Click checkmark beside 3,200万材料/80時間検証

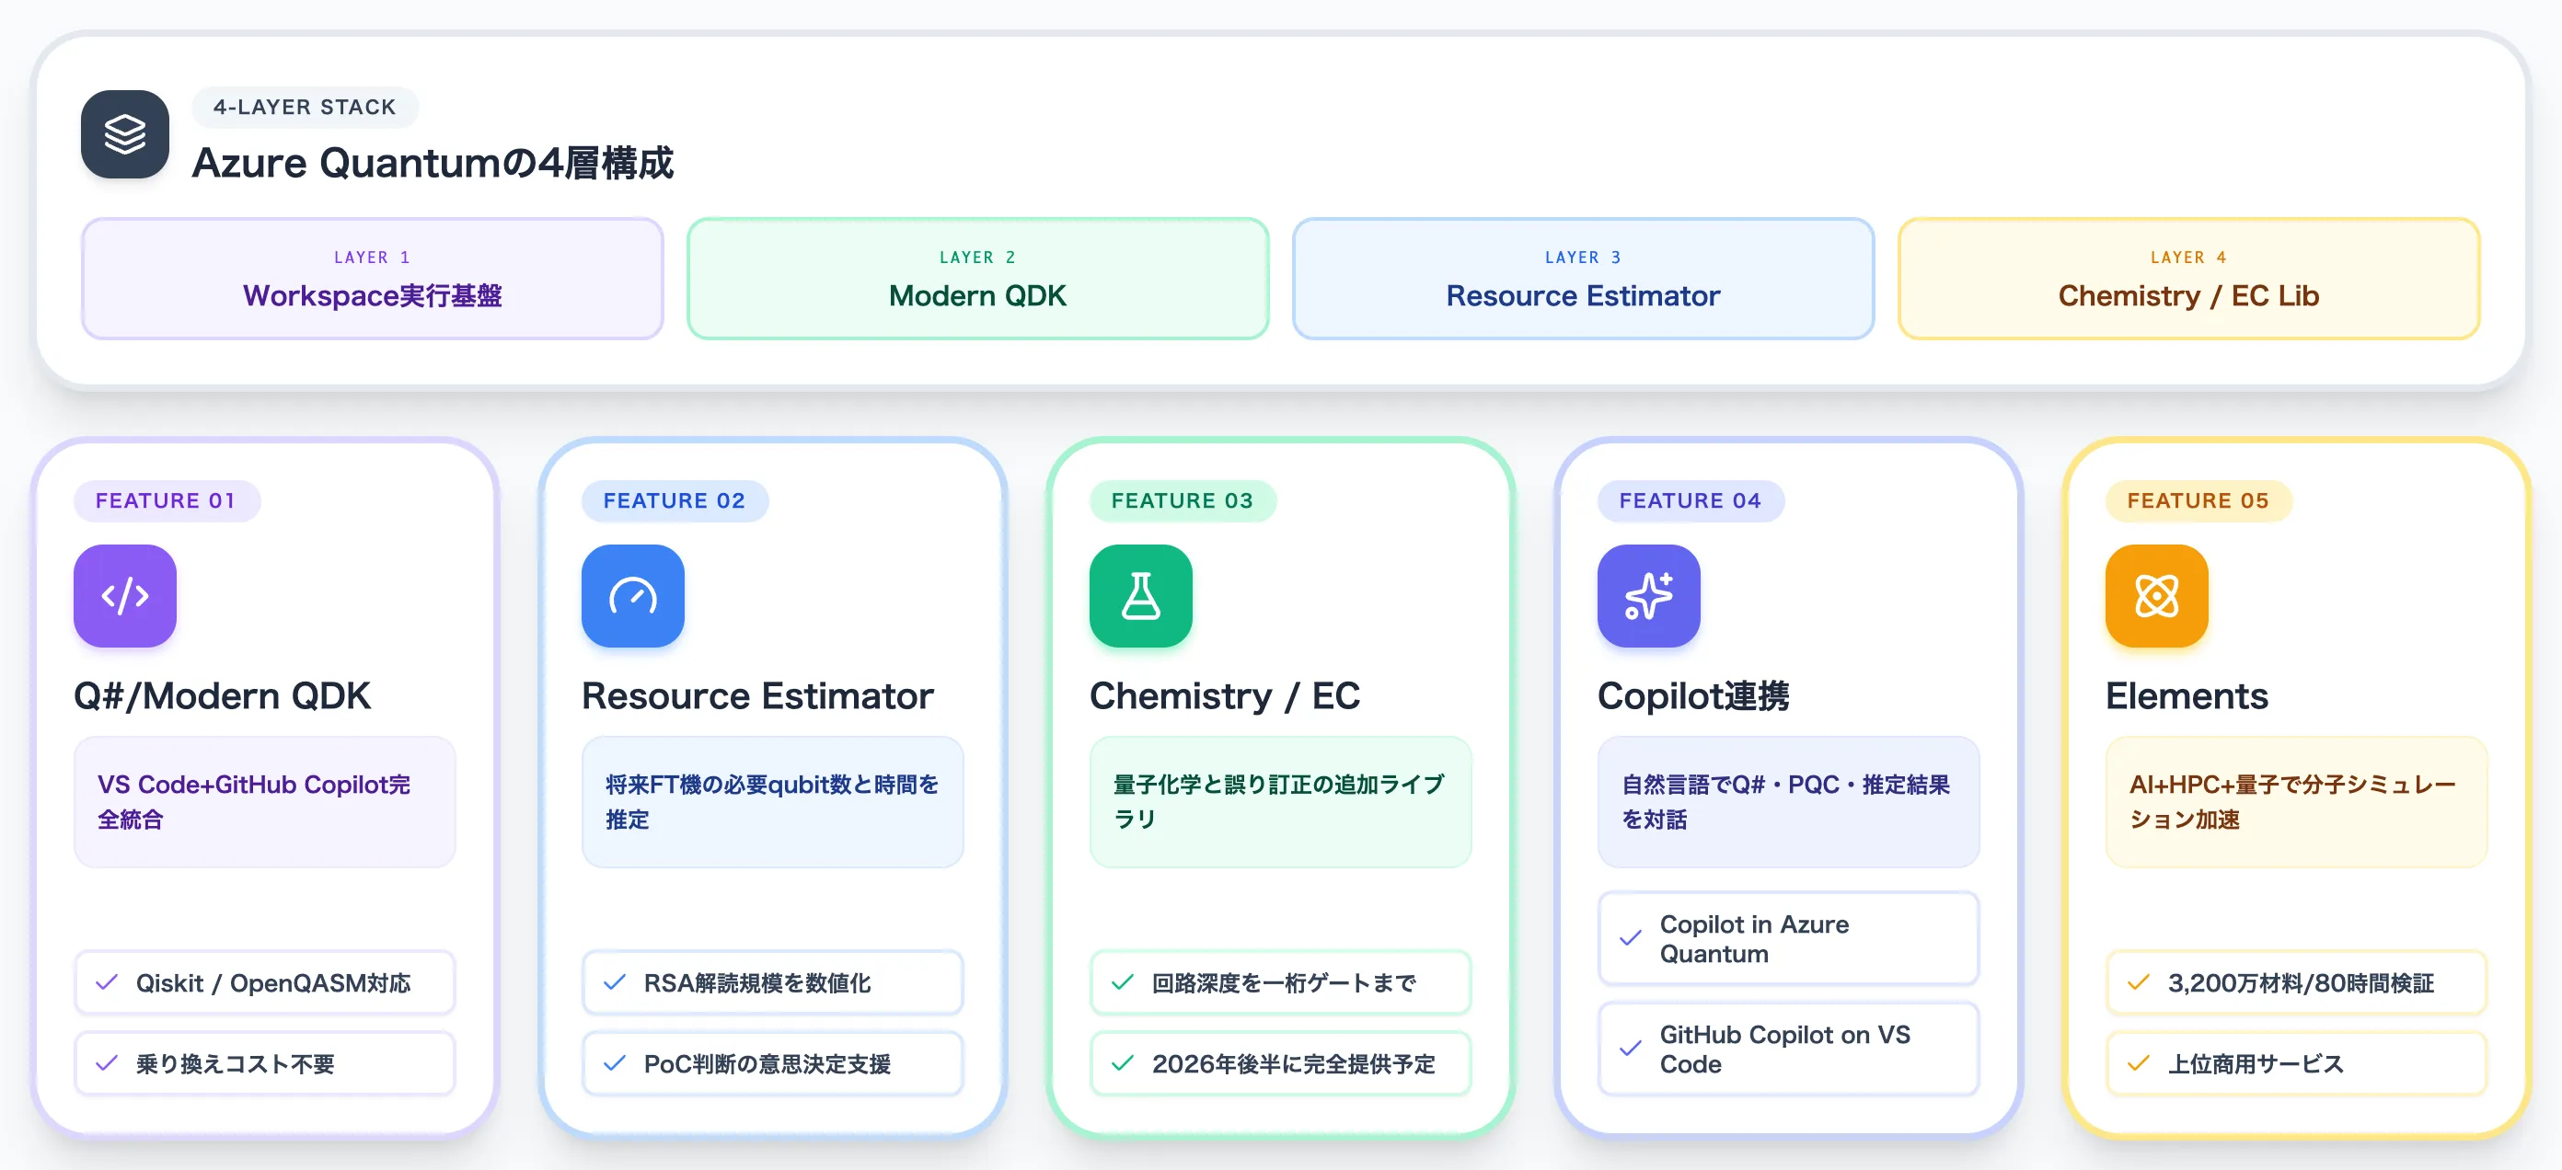[x=2139, y=982]
